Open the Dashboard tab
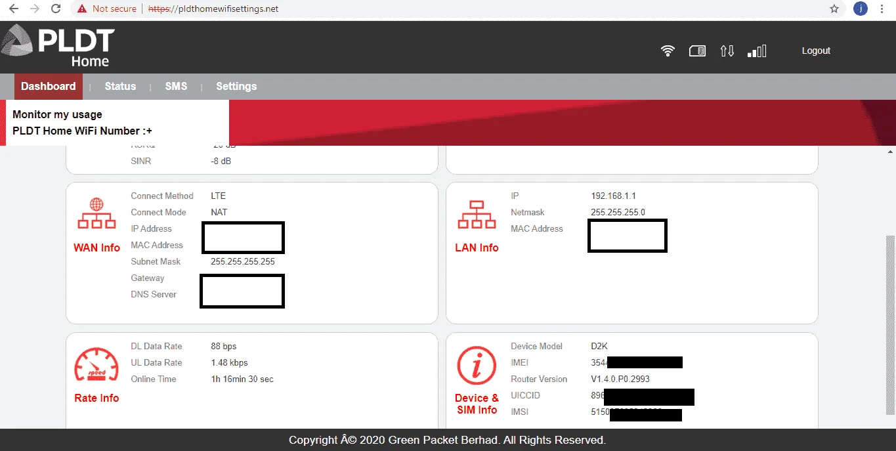The image size is (896, 451). (48, 86)
